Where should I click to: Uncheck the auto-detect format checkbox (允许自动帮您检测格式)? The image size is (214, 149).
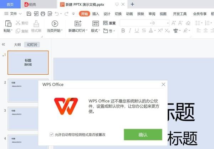(x=51, y=134)
